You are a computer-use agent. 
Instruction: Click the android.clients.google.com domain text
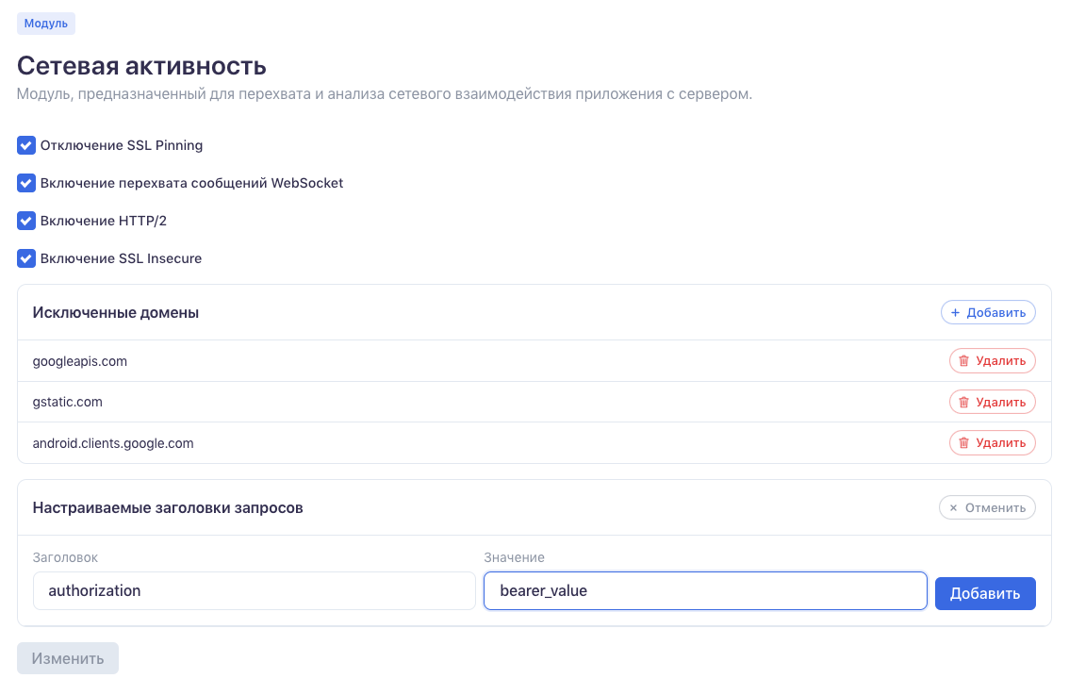(x=113, y=443)
